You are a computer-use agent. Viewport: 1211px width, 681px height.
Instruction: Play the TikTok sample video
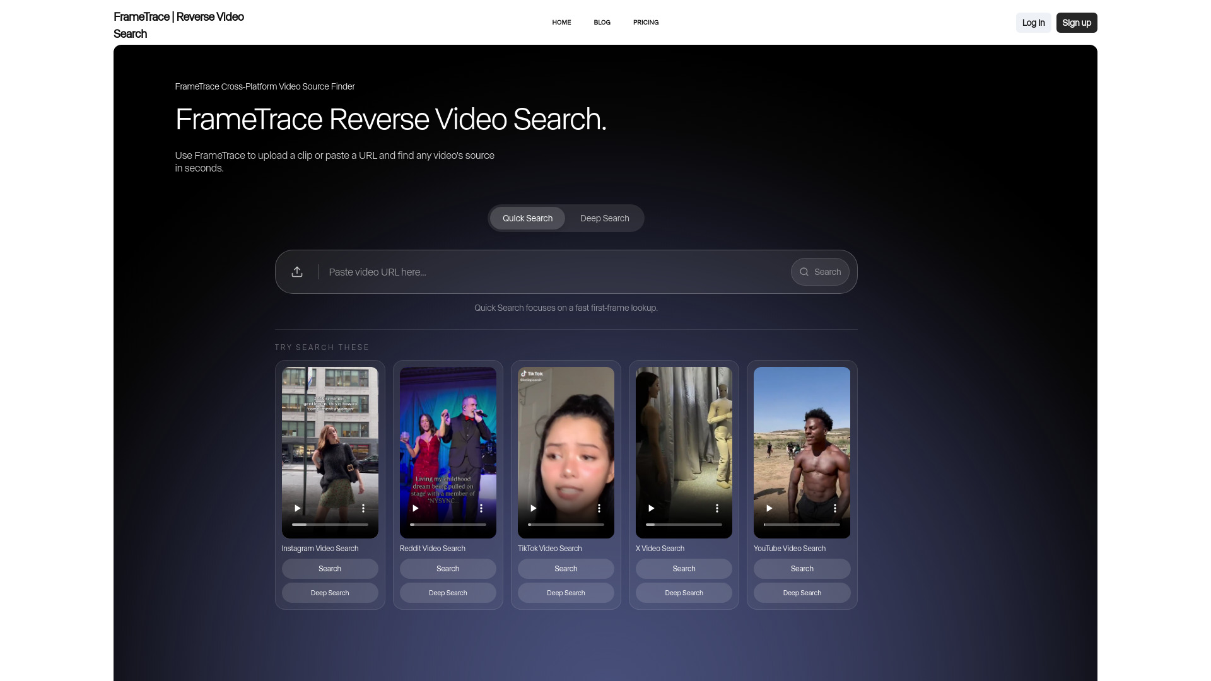pyautogui.click(x=533, y=508)
